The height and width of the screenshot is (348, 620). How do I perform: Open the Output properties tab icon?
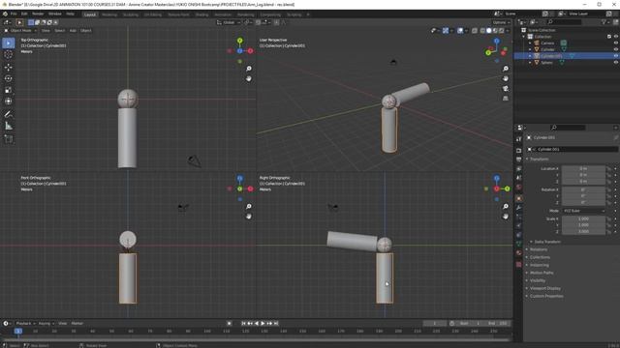(519, 159)
